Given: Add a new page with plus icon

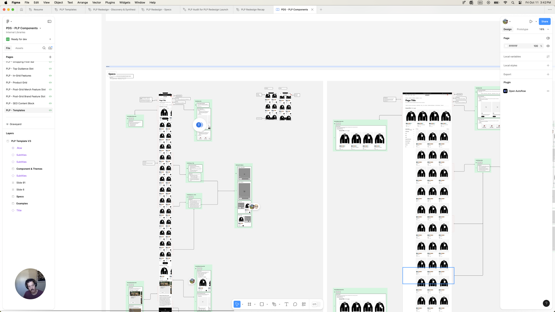Looking at the screenshot, I should (x=50, y=57).
